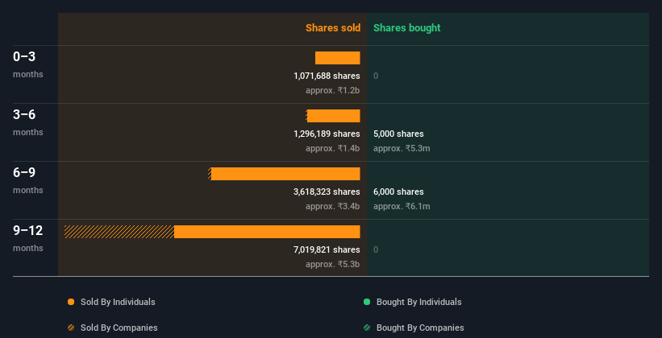Click the 0–3 months sold bar
662x338 pixels.
click(x=338, y=58)
